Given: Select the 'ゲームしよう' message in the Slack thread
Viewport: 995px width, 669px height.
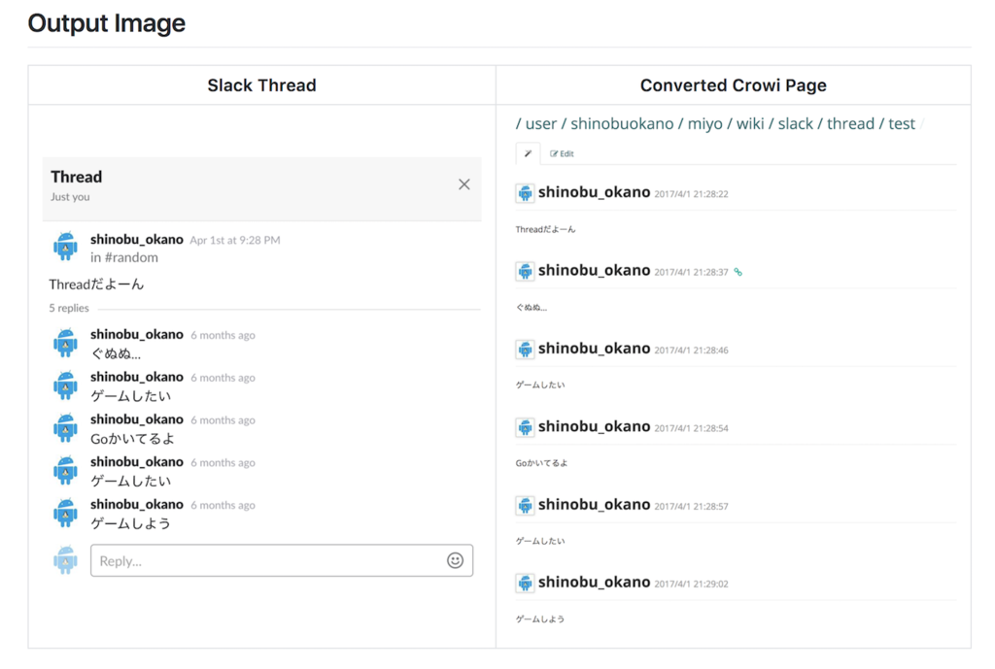Looking at the screenshot, I should tap(131, 523).
